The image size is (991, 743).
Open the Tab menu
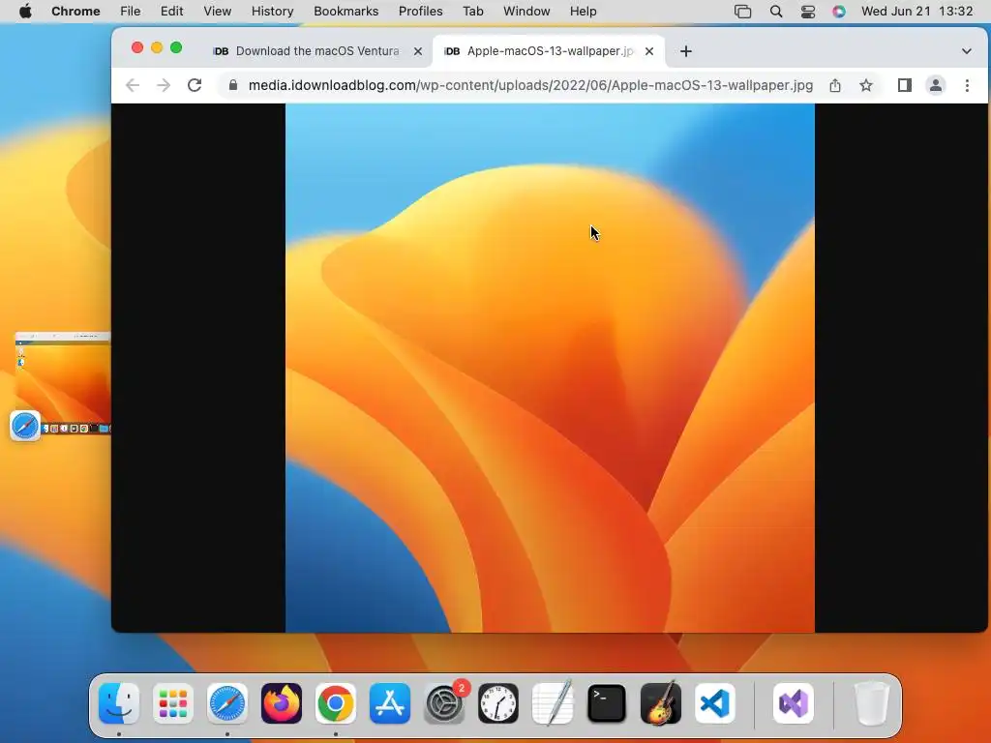point(472,12)
